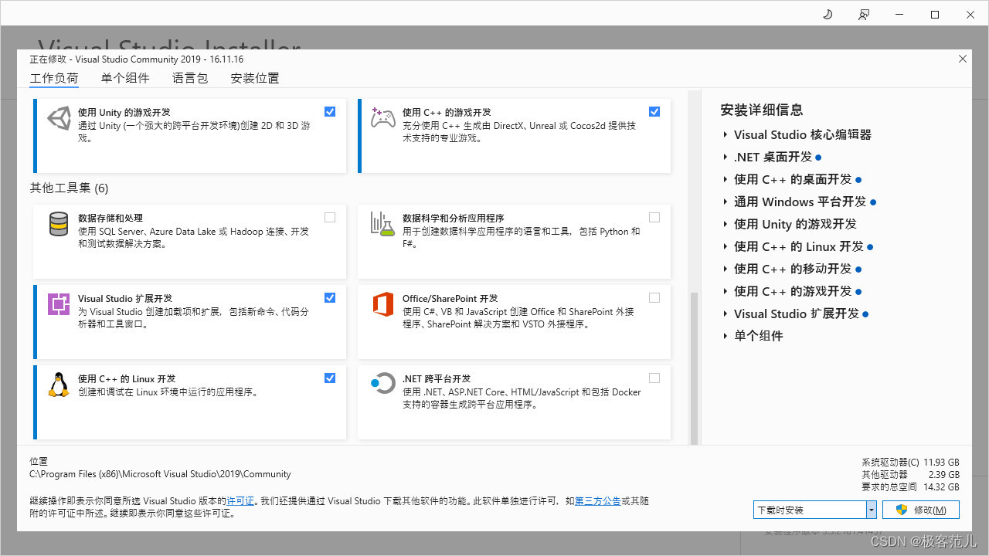Click the workloads list vertical scrollbar

click(693, 368)
